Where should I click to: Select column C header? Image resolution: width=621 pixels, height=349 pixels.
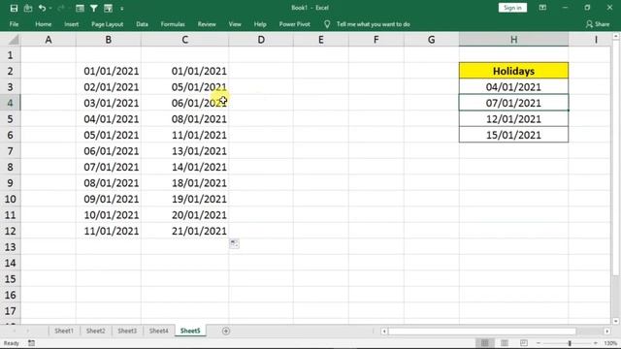pos(185,40)
